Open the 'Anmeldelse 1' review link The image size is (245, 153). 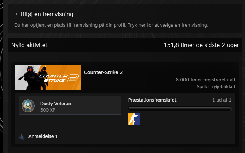click(x=43, y=136)
